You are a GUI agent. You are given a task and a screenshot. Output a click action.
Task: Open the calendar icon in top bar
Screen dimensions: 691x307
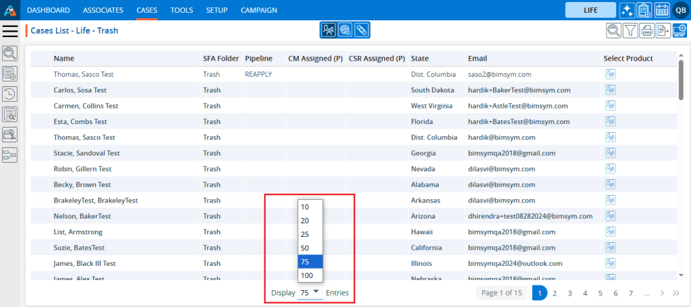click(x=661, y=10)
